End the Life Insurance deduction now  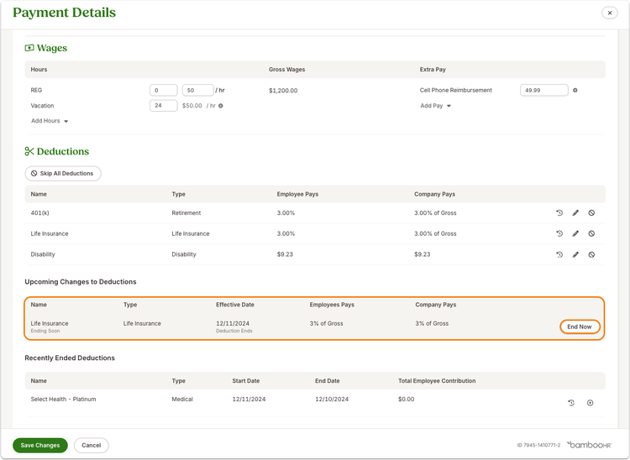click(580, 327)
